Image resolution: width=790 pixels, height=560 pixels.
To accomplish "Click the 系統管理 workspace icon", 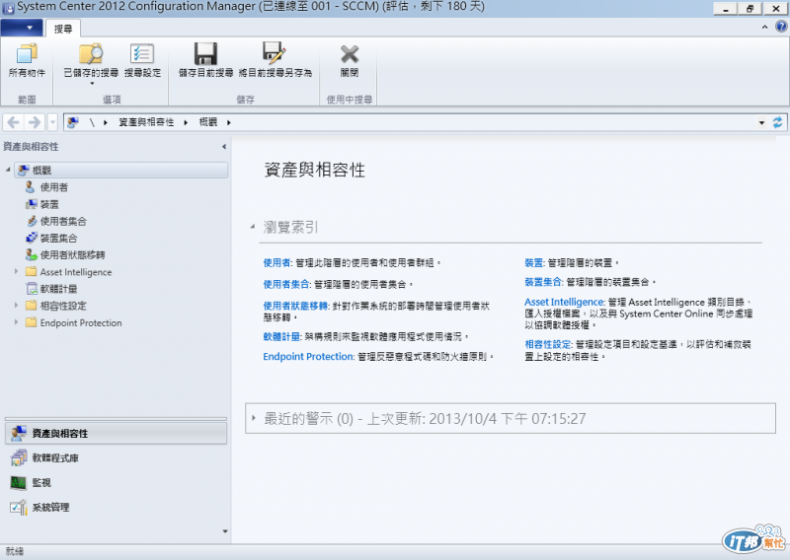I will [19, 507].
